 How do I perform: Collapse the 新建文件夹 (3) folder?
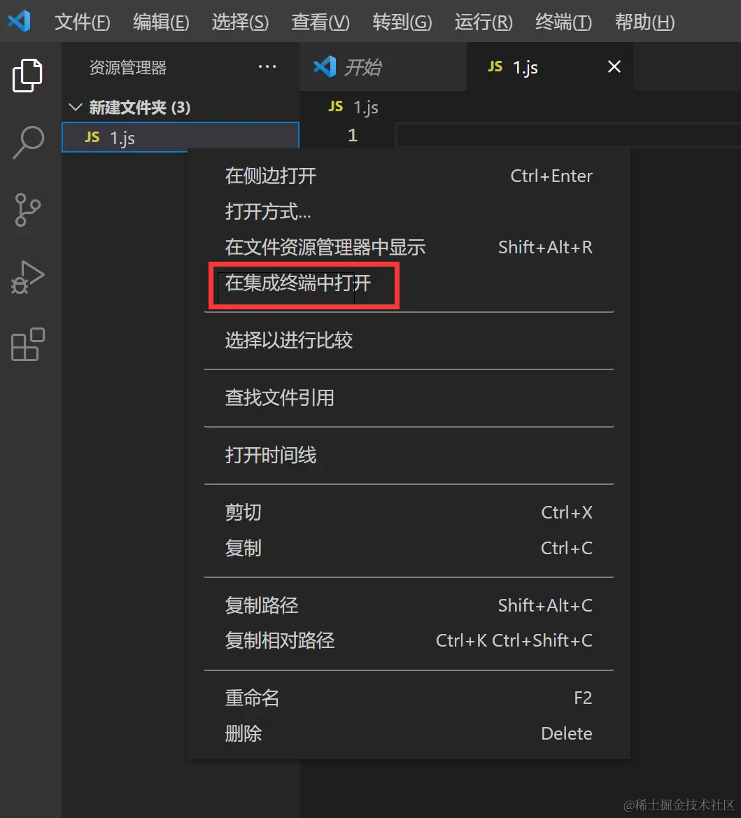[76, 107]
